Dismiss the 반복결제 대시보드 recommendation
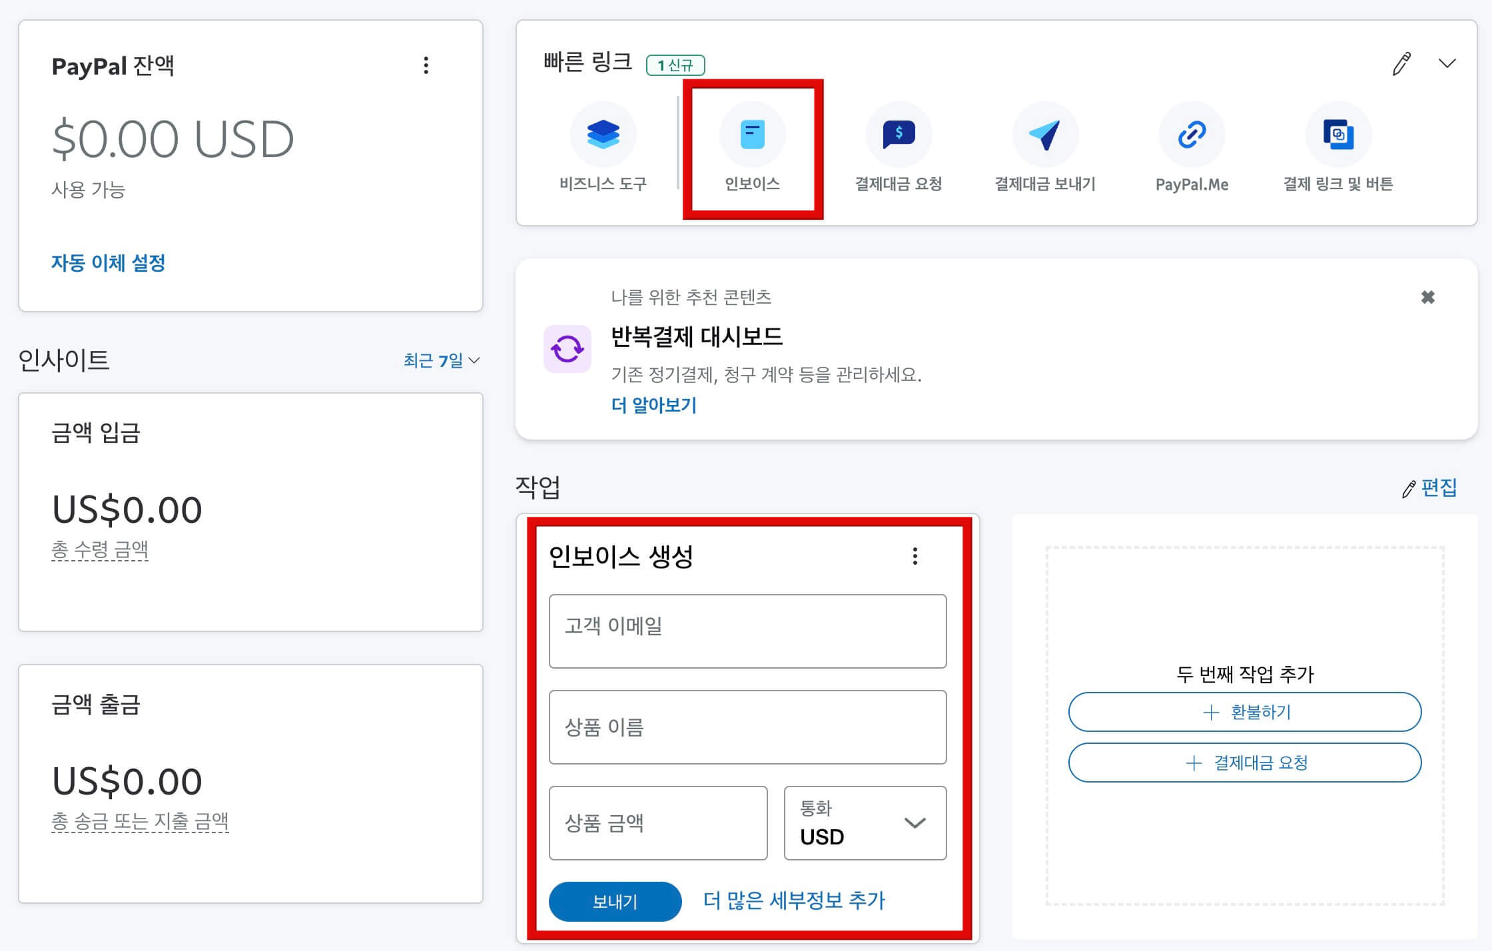This screenshot has width=1492, height=951. coord(1428,297)
